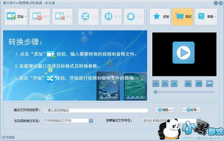Click the large play icon in preview
Viewport: 224px width, 141px height.
click(x=183, y=53)
